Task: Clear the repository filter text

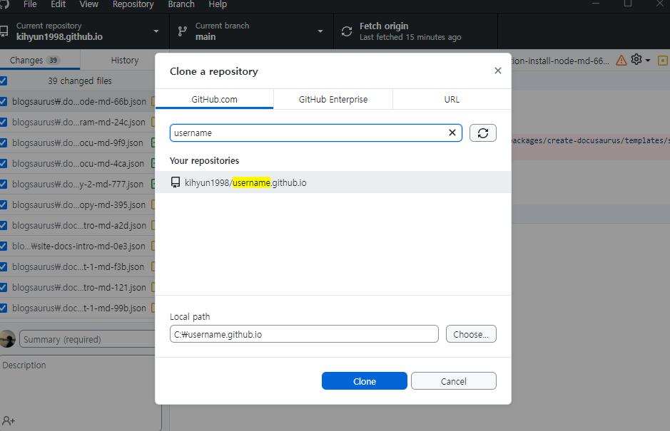Action: tap(452, 133)
